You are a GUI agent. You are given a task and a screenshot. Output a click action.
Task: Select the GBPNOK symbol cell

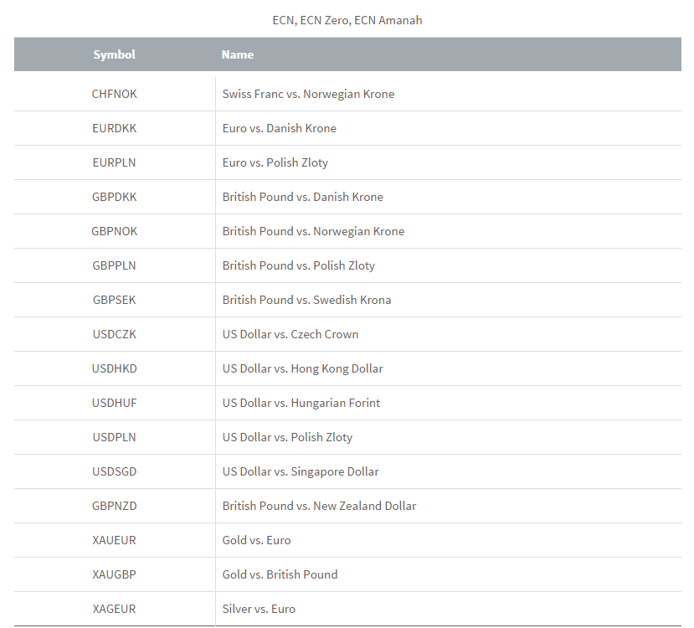pyautogui.click(x=114, y=231)
